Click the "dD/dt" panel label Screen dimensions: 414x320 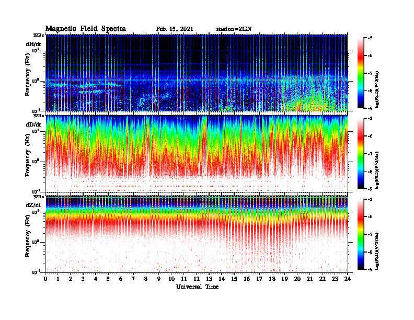[33, 124]
